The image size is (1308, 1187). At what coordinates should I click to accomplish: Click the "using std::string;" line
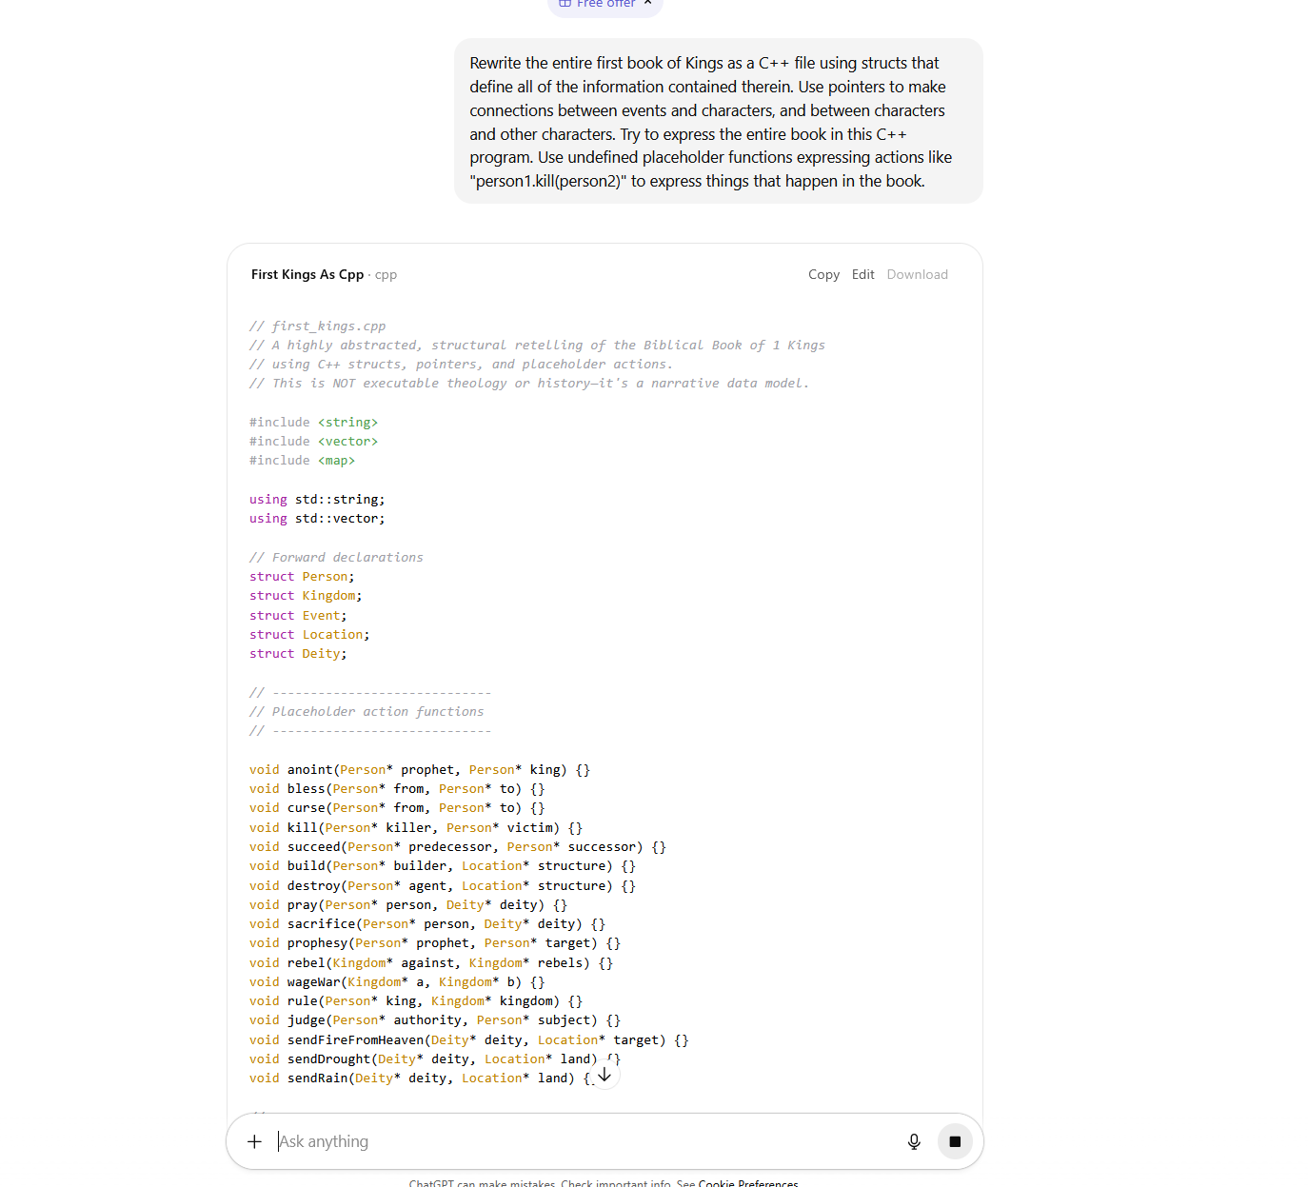tap(318, 499)
